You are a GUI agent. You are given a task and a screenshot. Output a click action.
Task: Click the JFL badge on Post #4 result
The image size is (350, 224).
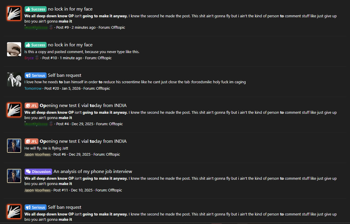pyautogui.click(x=31, y=106)
